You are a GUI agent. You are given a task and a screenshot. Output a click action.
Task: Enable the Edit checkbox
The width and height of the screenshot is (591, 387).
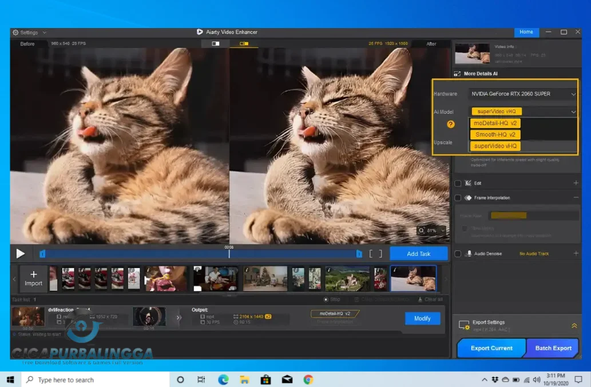[458, 183]
